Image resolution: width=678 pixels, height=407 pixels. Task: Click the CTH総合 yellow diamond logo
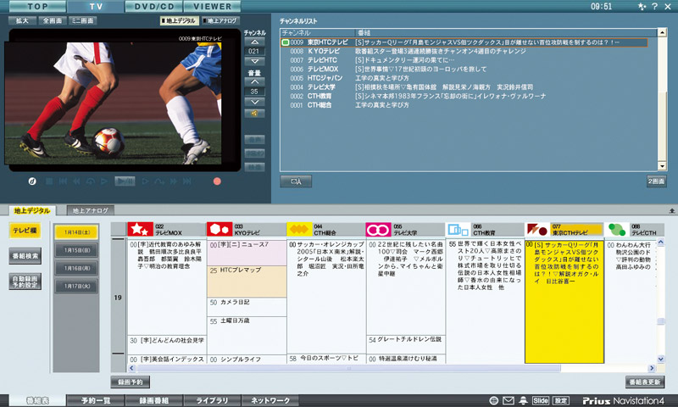pyautogui.click(x=299, y=229)
